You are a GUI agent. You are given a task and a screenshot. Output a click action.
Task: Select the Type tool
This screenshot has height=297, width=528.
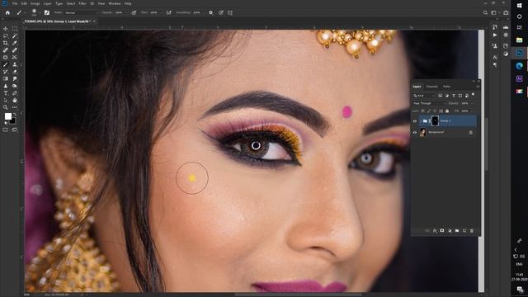click(x=6, y=93)
